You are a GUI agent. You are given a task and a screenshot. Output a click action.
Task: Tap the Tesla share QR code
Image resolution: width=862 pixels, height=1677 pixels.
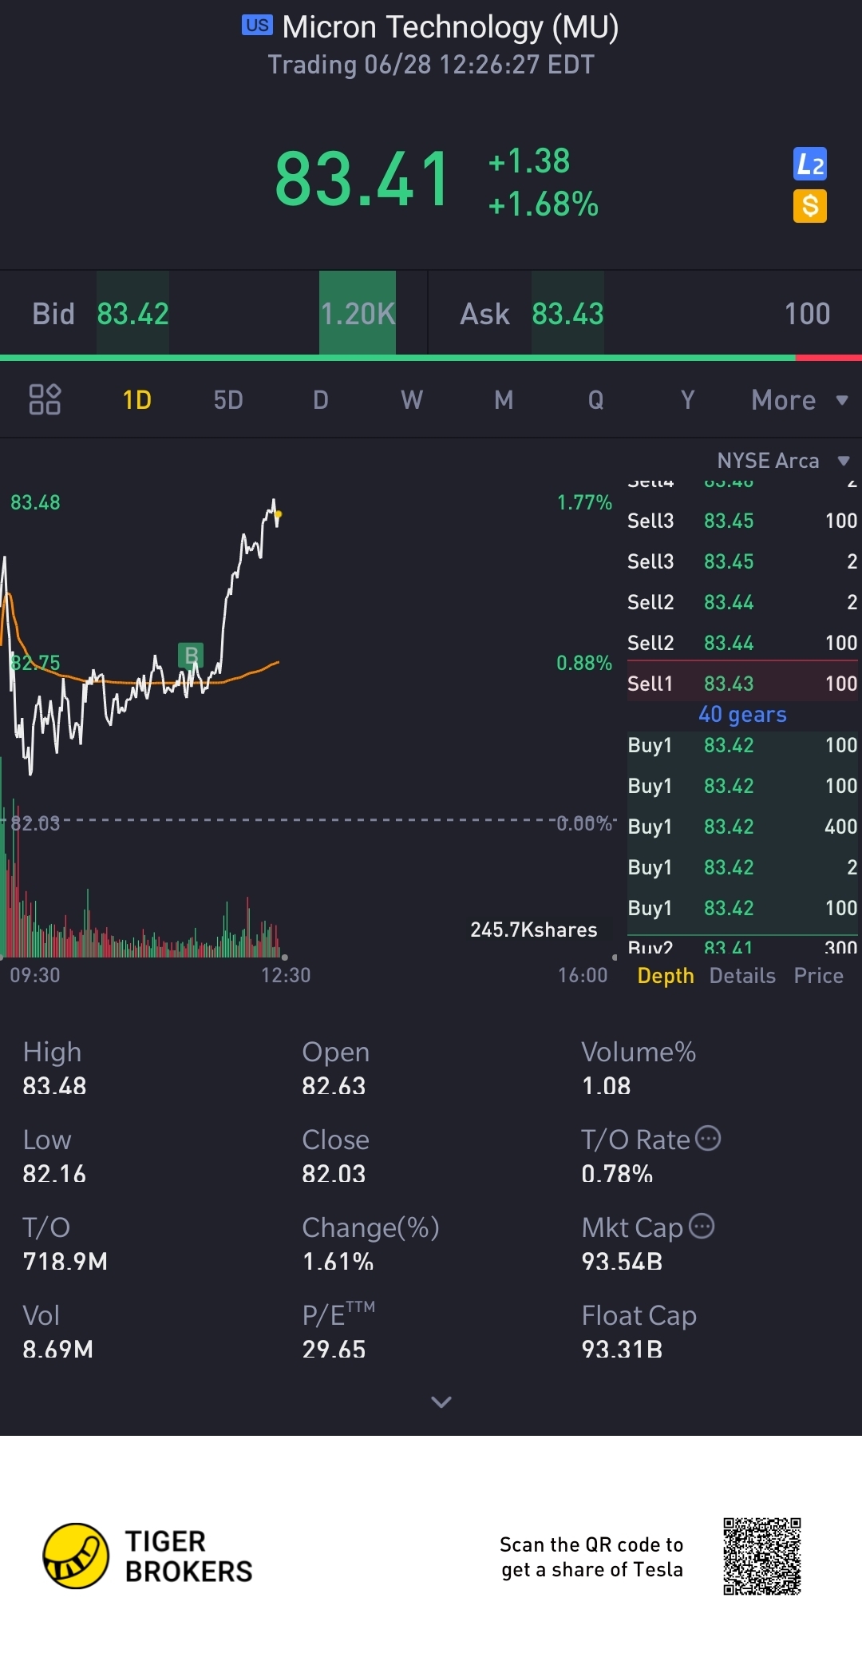tap(762, 1556)
